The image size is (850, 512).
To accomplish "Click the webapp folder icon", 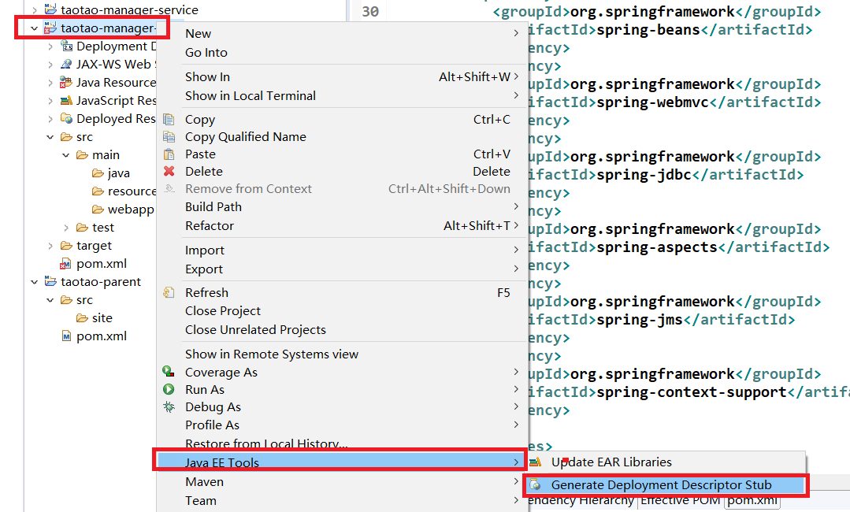I will pyautogui.click(x=98, y=210).
